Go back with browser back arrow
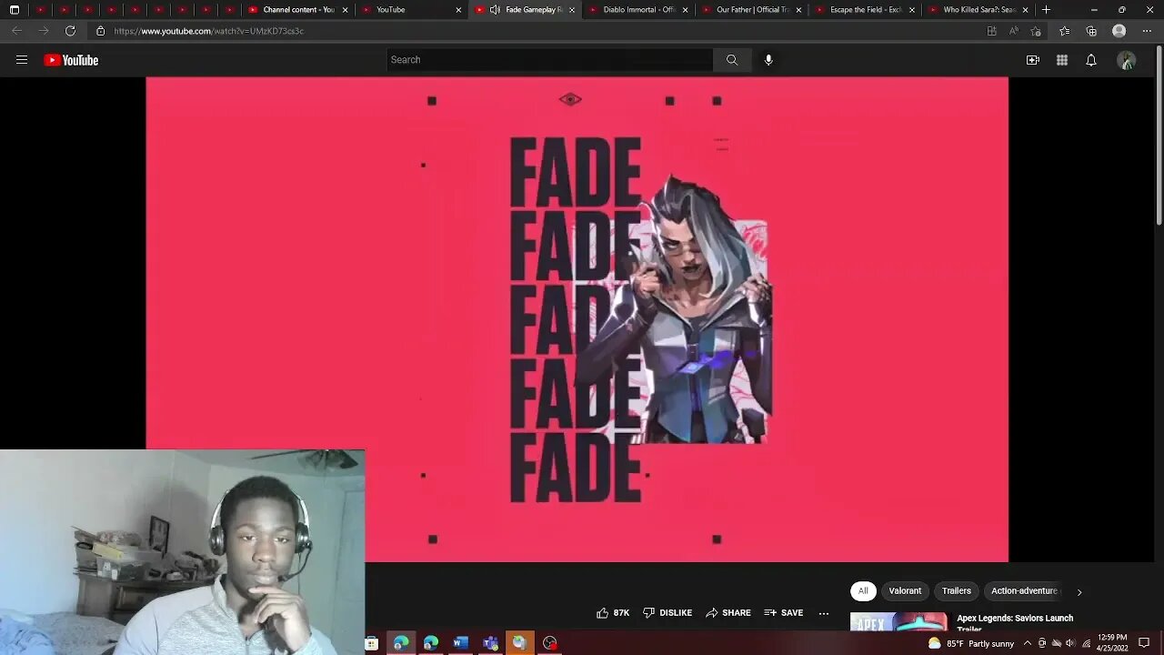The image size is (1164, 655). [16, 31]
